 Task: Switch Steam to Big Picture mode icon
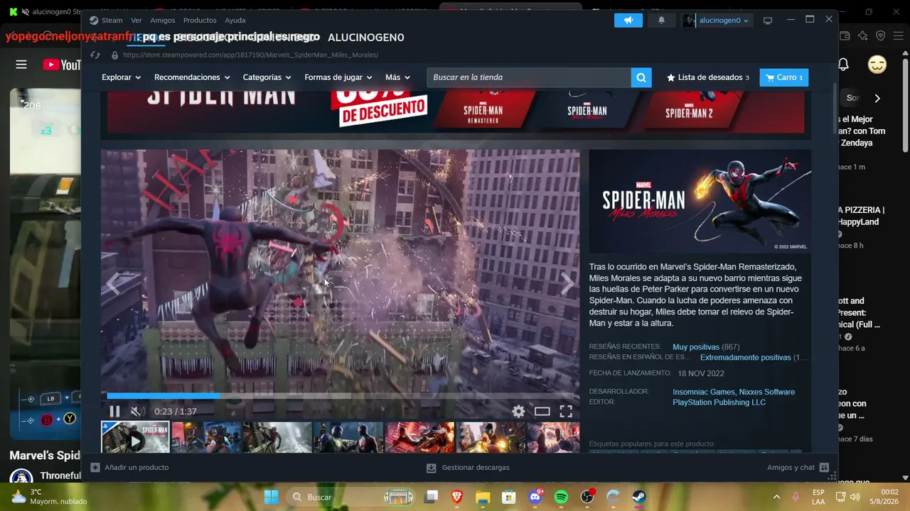click(768, 21)
